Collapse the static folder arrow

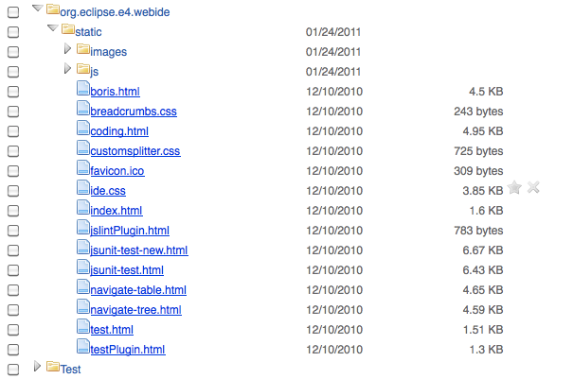click(52, 29)
